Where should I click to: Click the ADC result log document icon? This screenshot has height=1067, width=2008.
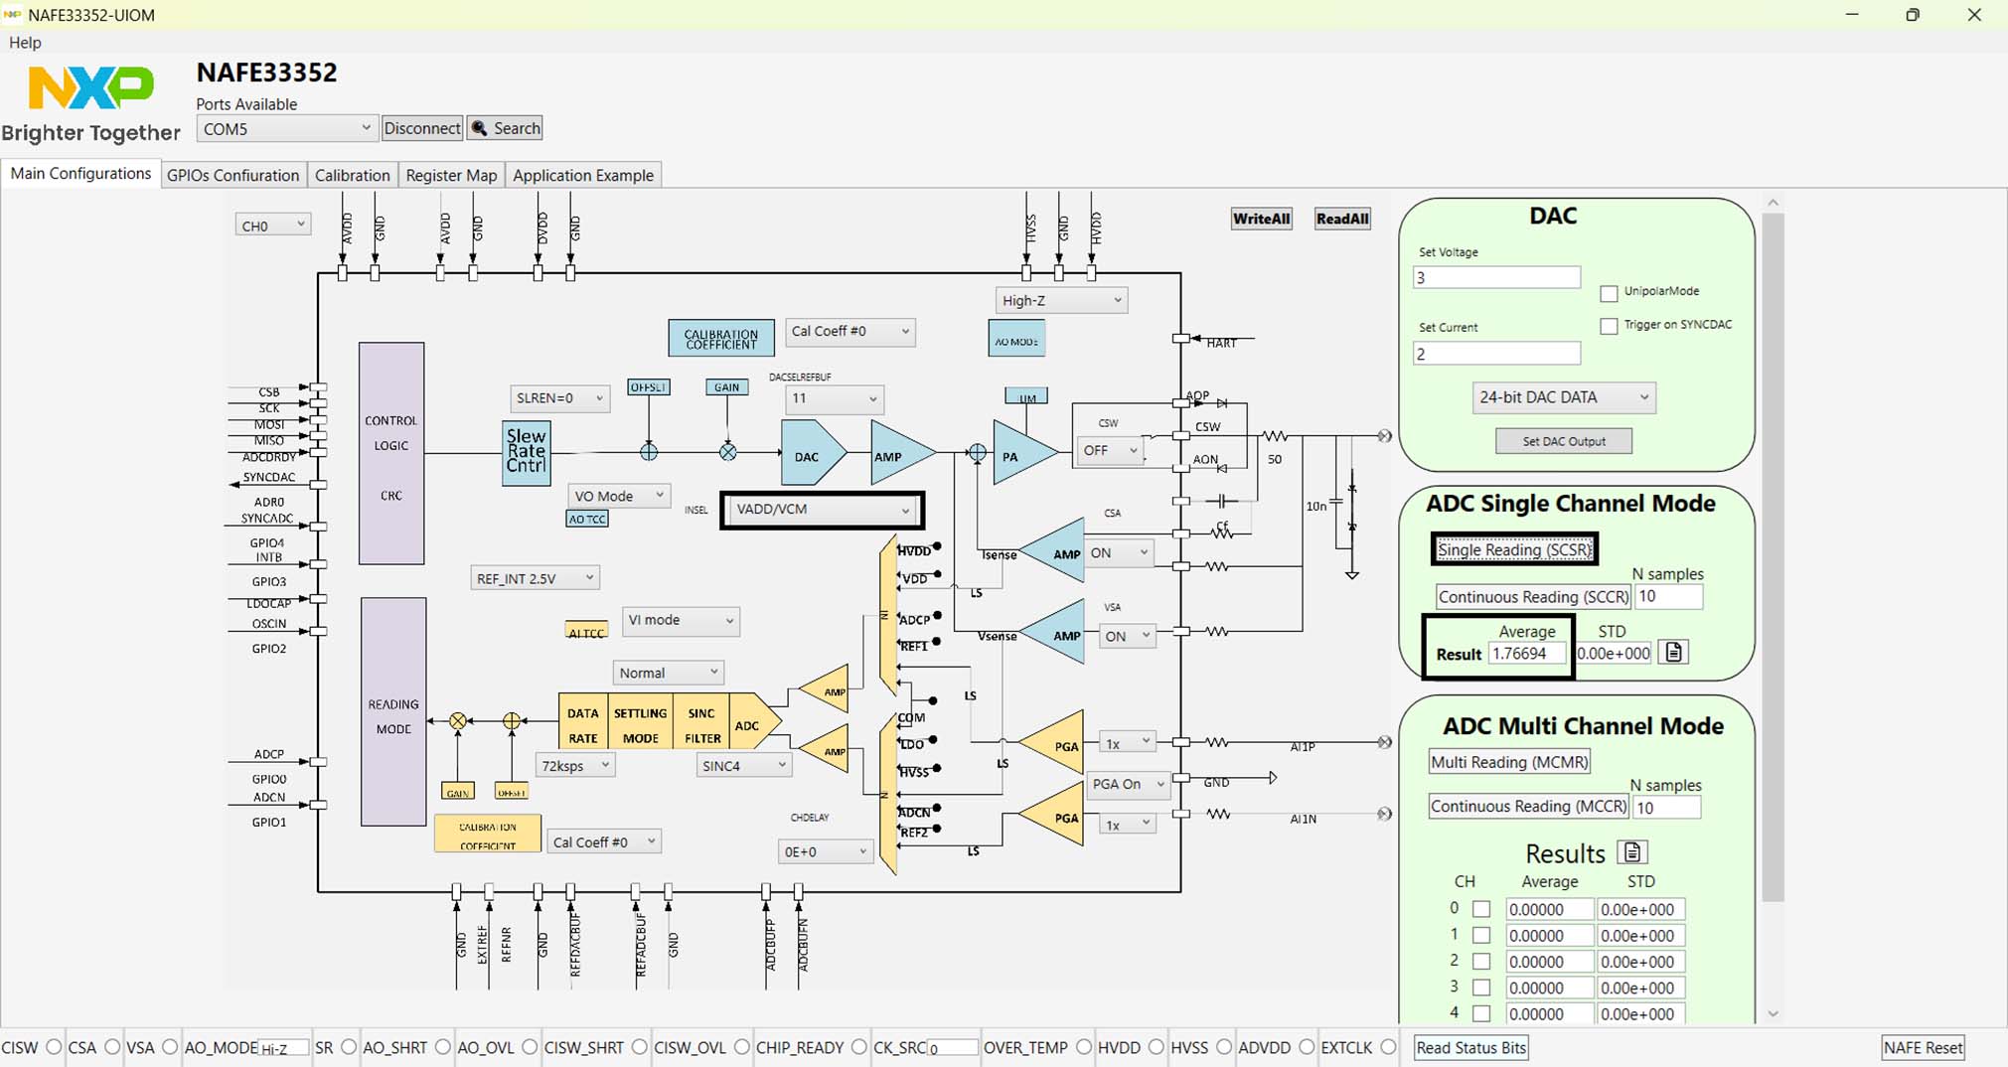coord(1674,653)
